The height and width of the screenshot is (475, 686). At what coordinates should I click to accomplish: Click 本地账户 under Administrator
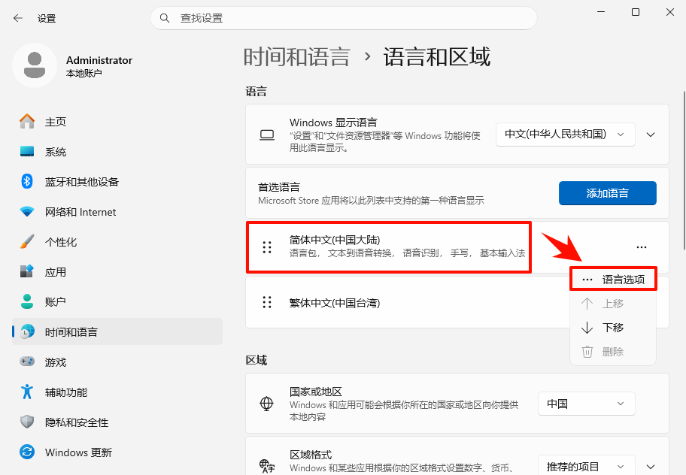[84, 73]
